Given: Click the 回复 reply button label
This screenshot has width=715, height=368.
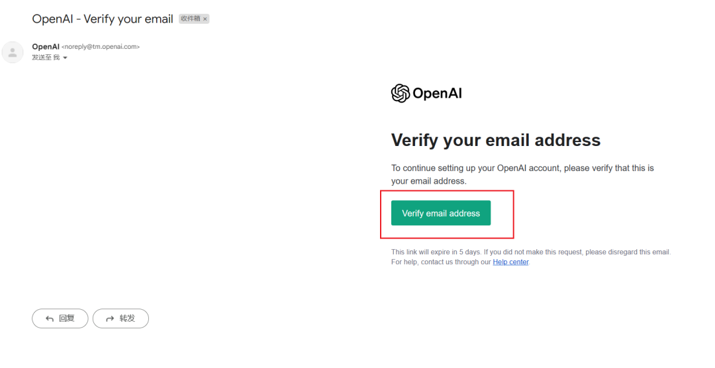Looking at the screenshot, I should coord(67,318).
